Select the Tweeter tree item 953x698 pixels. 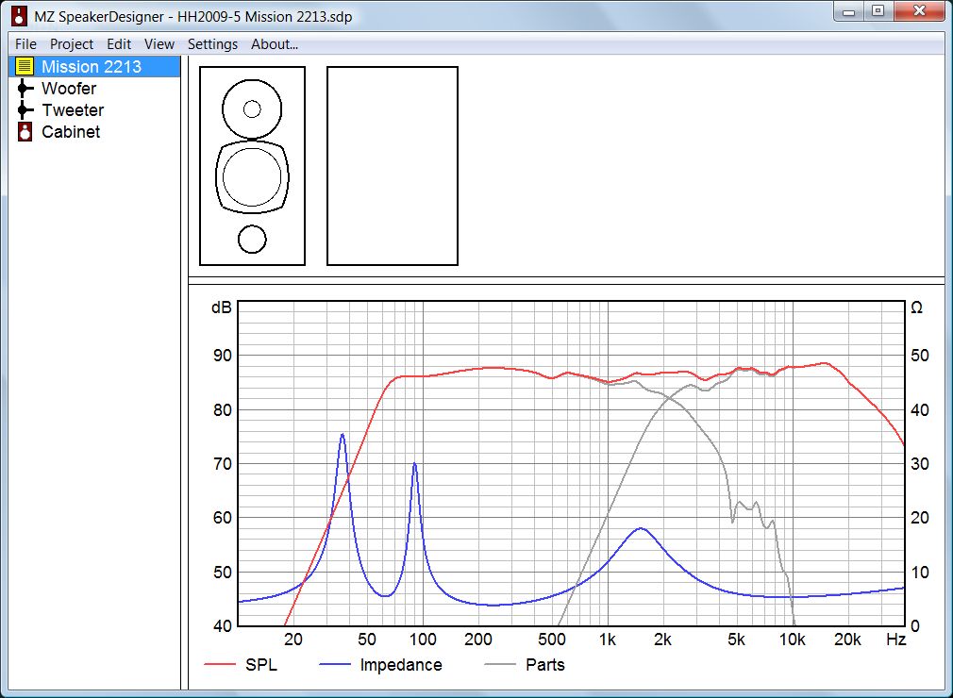click(73, 110)
